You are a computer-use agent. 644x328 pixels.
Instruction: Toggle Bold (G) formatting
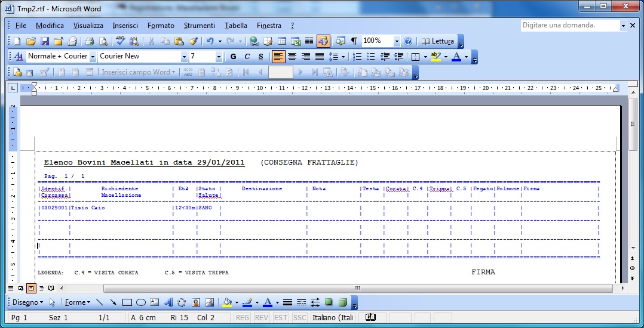233,56
